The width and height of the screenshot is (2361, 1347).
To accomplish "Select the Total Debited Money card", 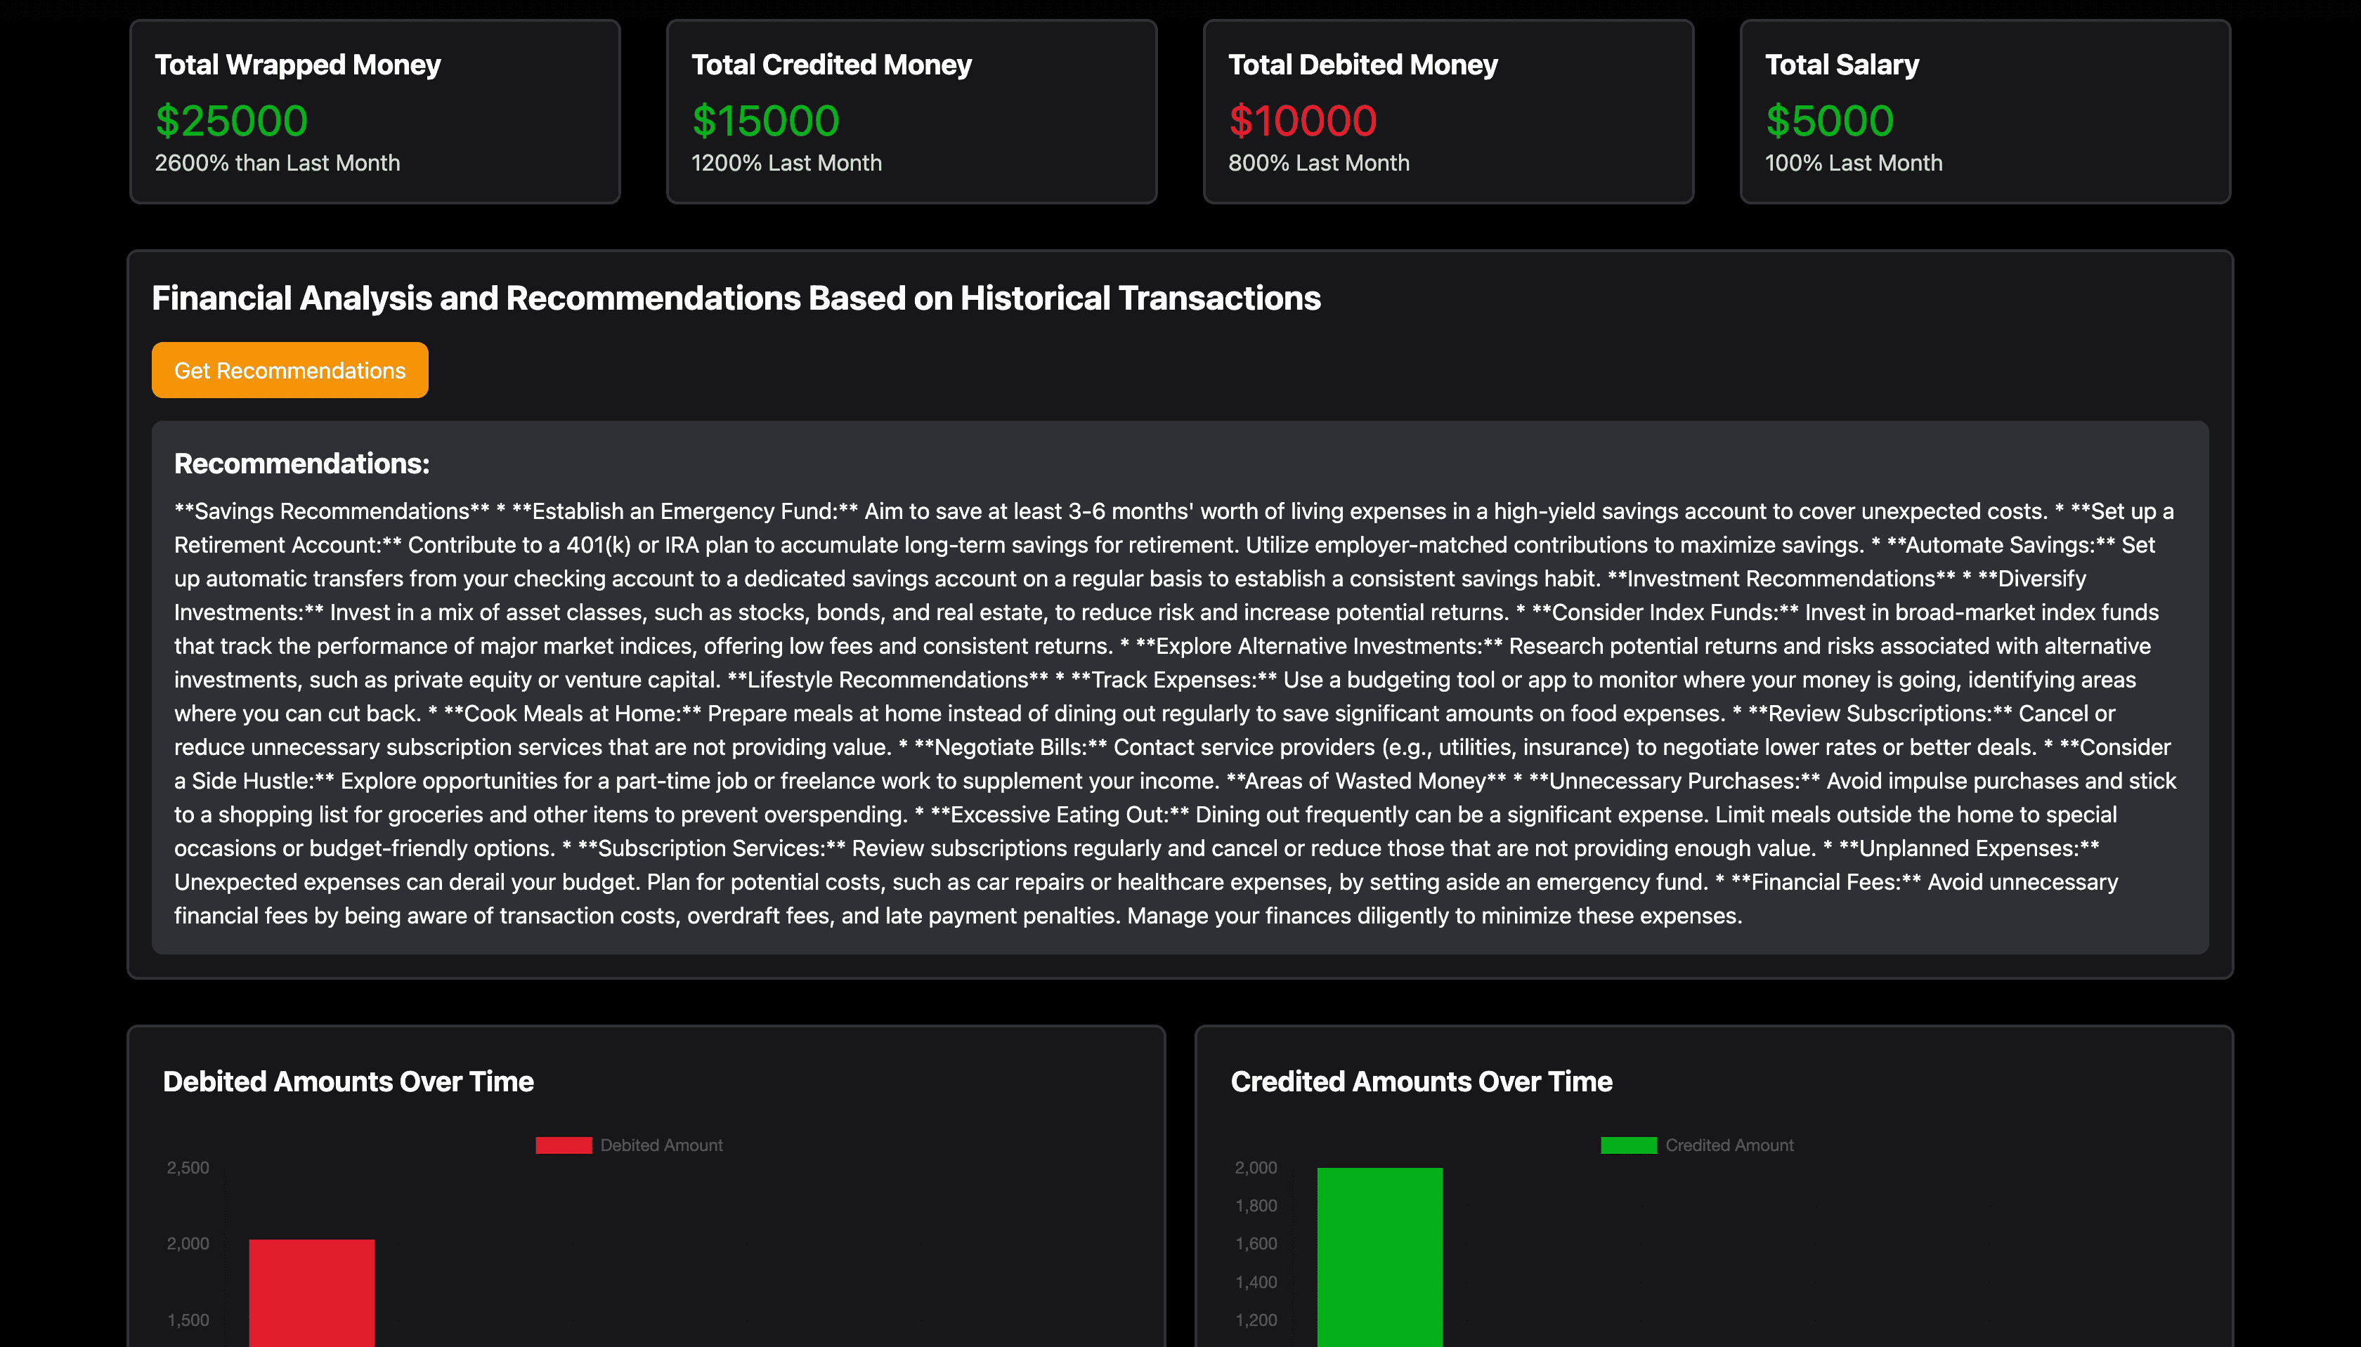I will [x=1448, y=111].
